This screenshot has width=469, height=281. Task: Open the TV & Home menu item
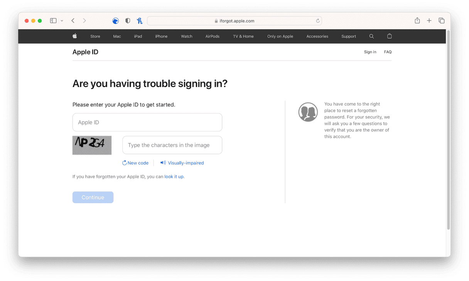pyautogui.click(x=243, y=37)
